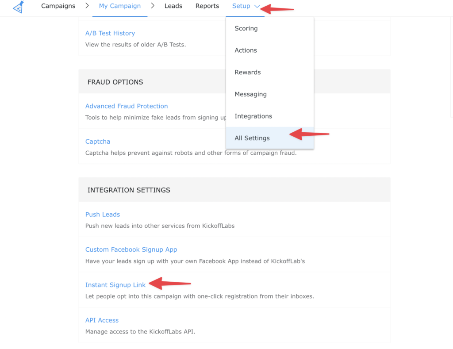The image size is (453, 349).
Task: Open the Leads page
Action: point(173,6)
